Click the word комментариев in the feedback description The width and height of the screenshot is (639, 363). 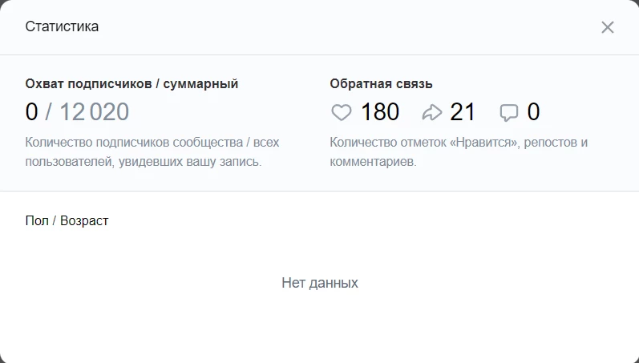(x=373, y=162)
